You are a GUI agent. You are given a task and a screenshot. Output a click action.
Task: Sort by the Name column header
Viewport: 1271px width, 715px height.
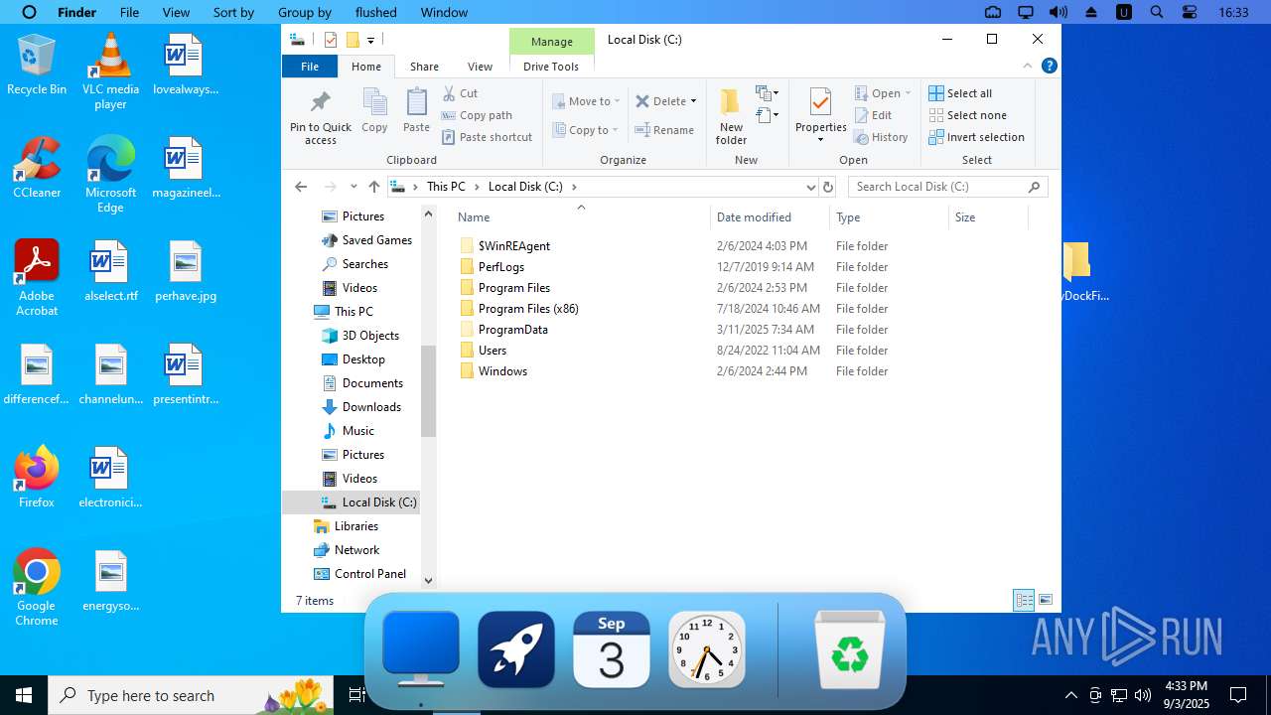tap(474, 217)
